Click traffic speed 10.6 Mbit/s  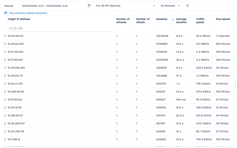coord(203,36)
